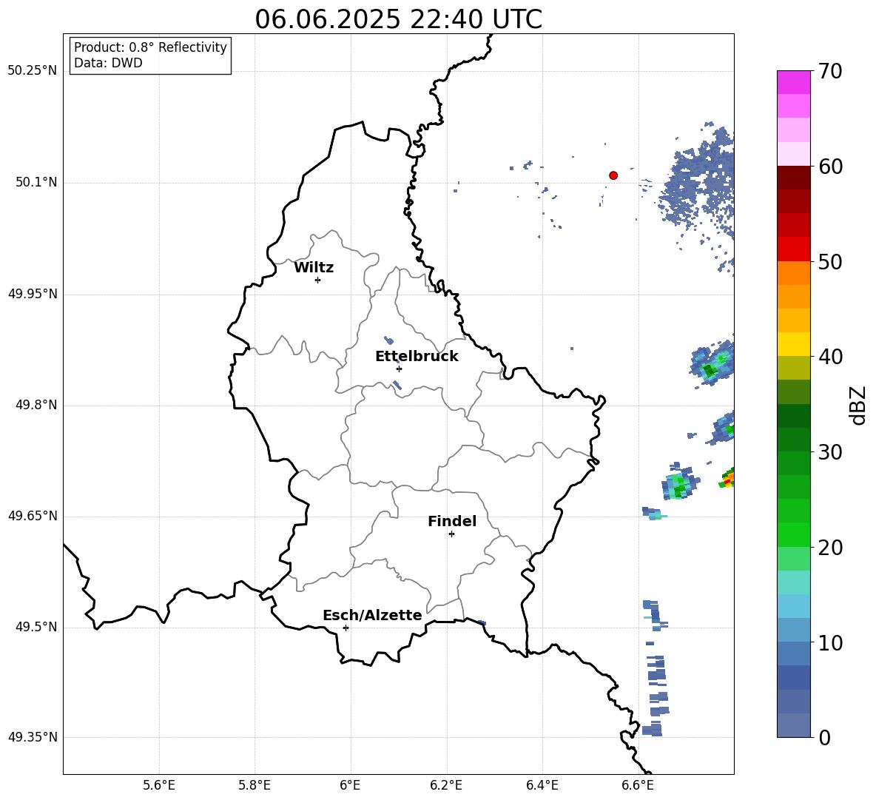Click the 6.6°E longitude label
The height and width of the screenshot is (800, 876).
click(x=638, y=785)
